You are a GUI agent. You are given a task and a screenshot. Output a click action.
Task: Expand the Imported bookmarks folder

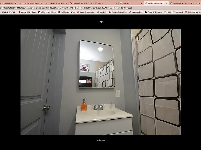coord(178,12)
